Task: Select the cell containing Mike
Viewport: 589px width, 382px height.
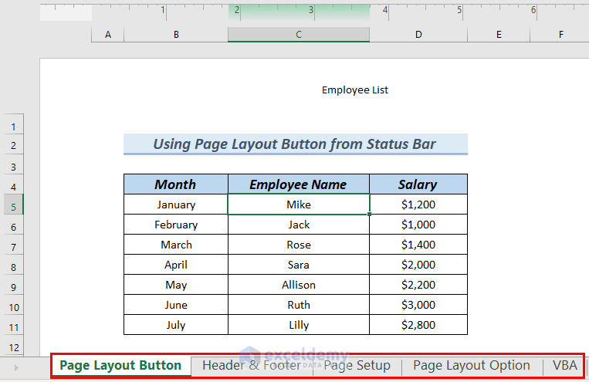Action: tap(299, 205)
